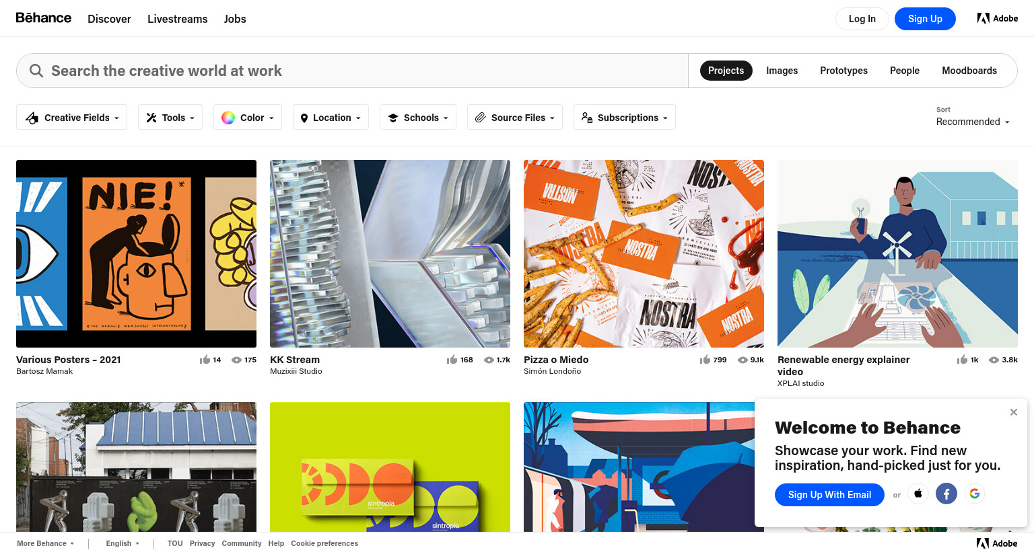Open the Location filter dropdown

(x=331, y=117)
